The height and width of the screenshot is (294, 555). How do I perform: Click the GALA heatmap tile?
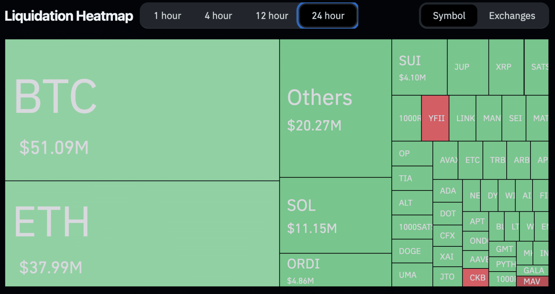tap(533, 271)
